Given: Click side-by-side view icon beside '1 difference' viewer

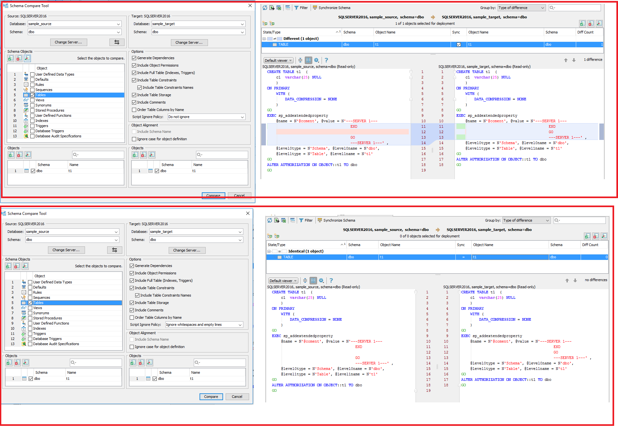Looking at the screenshot, I should tap(308, 60).
